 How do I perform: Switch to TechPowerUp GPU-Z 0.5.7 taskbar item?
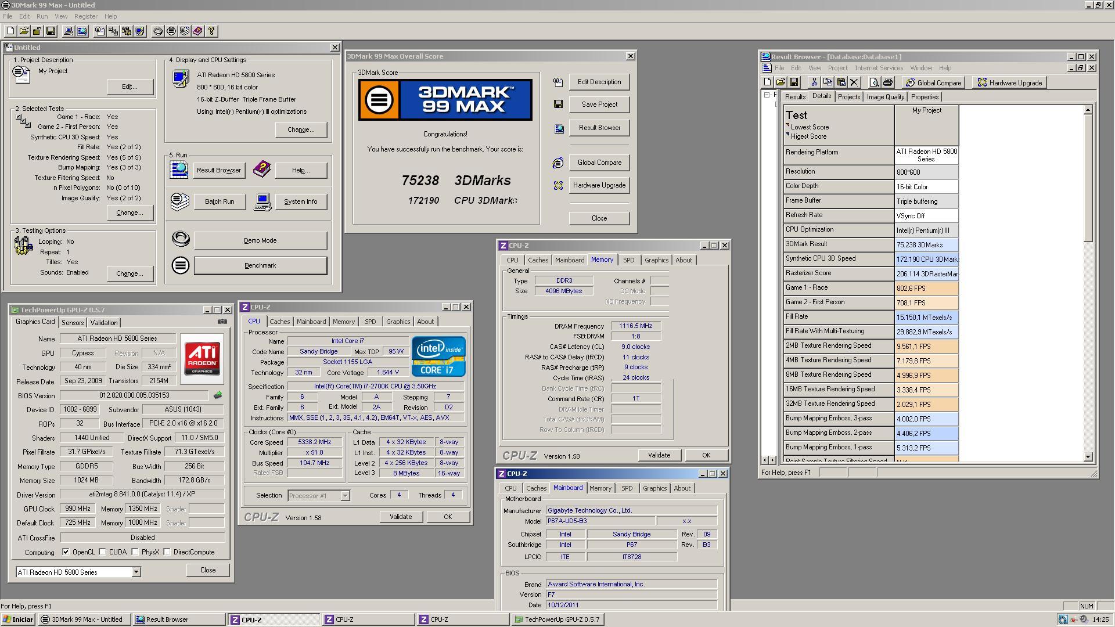pyautogui.click(x=557, y=619)
